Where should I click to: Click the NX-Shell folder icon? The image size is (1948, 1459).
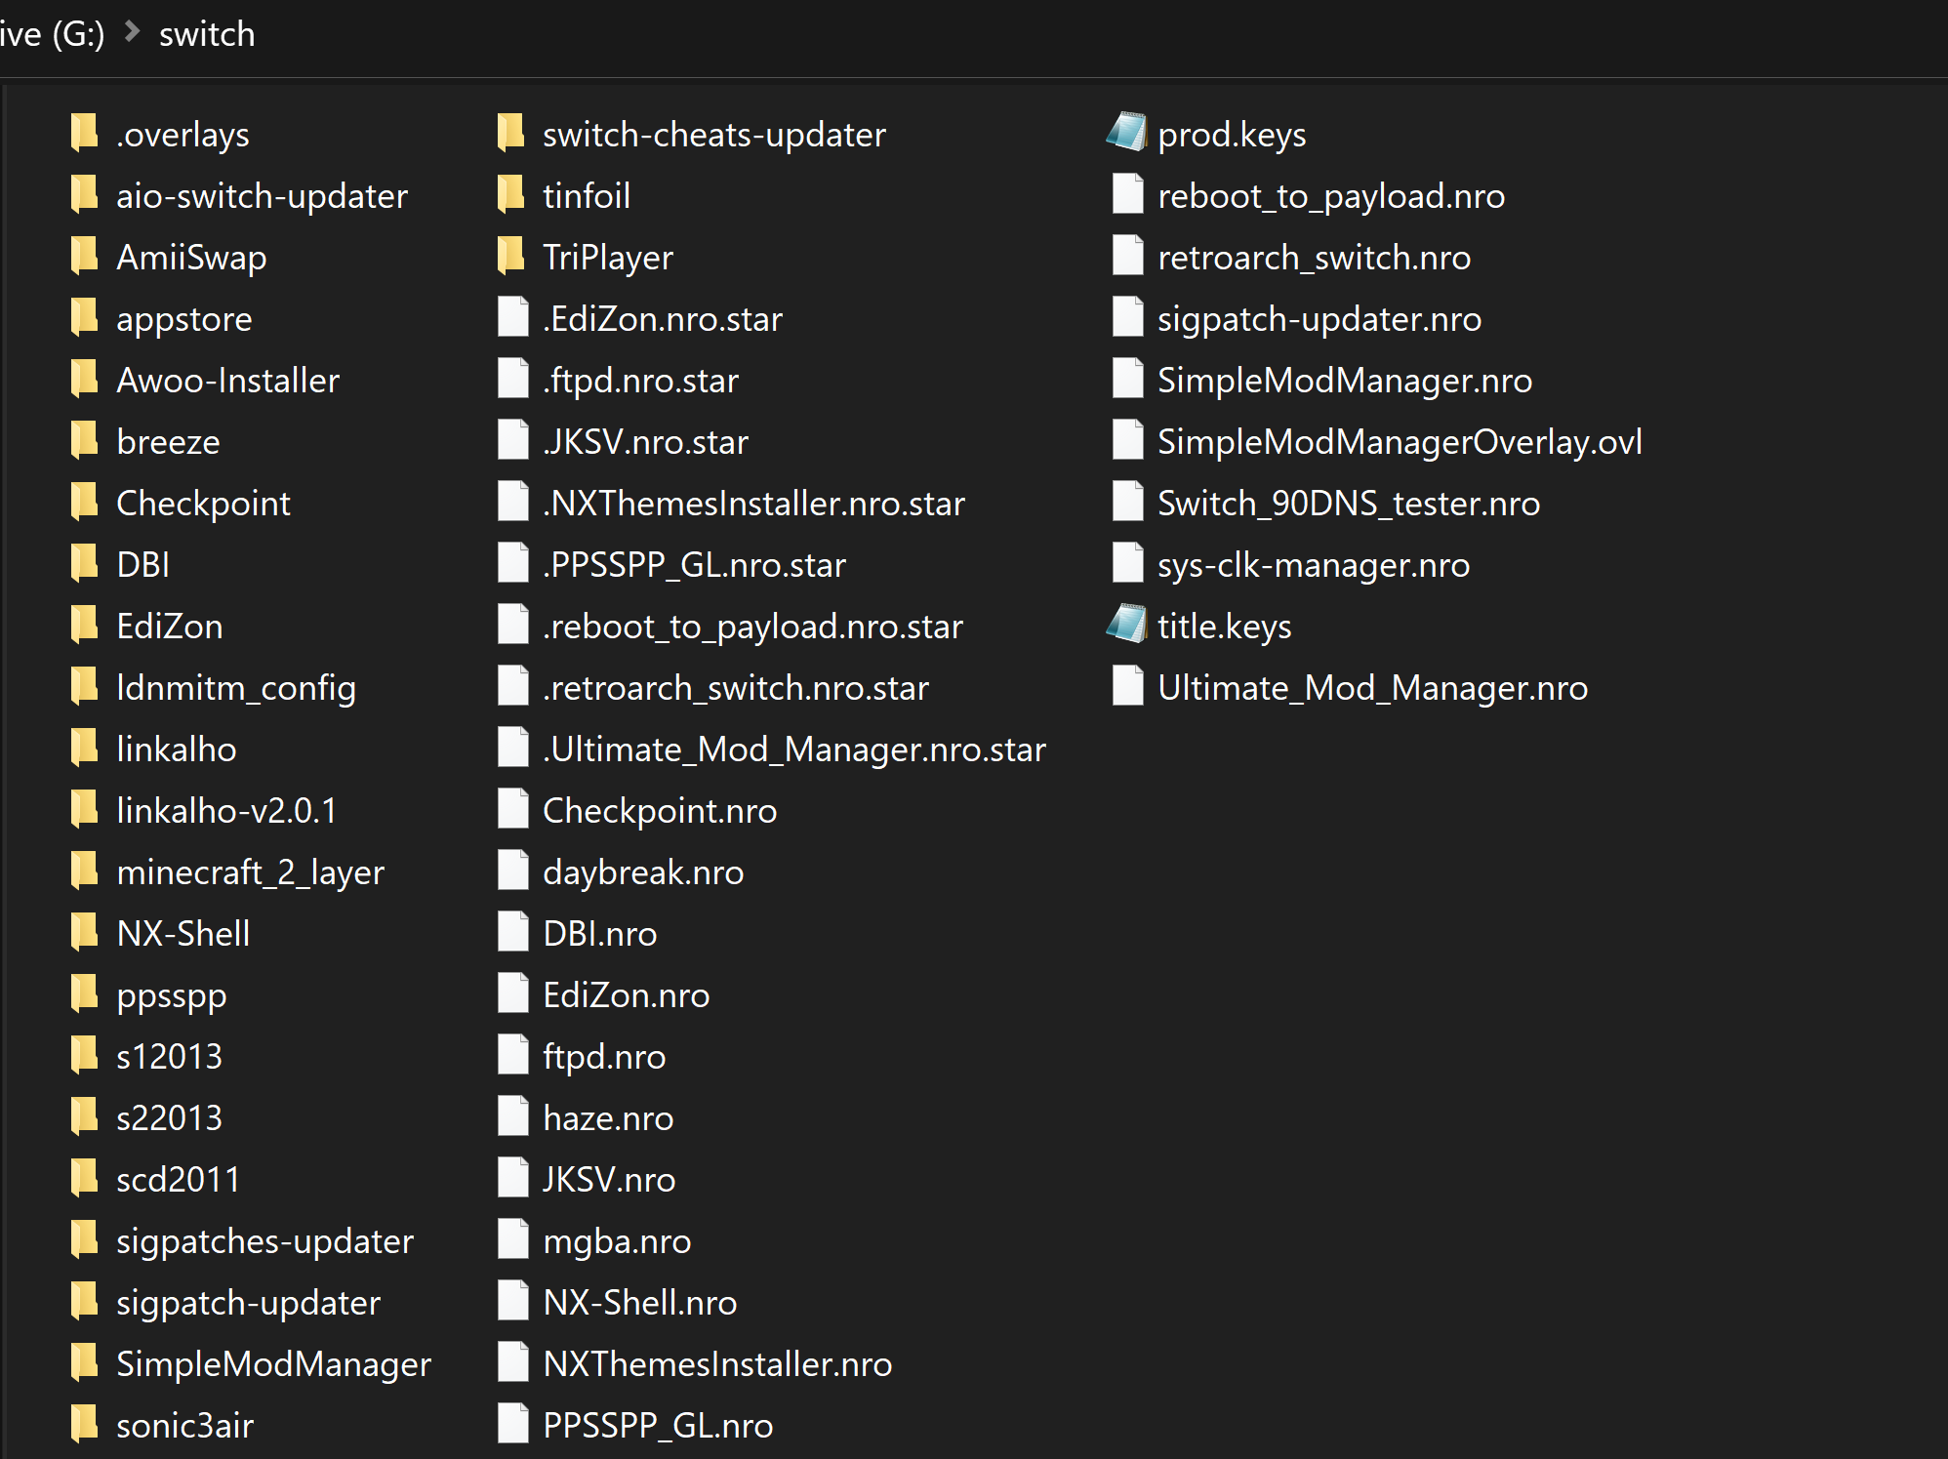tap(85, 932)
